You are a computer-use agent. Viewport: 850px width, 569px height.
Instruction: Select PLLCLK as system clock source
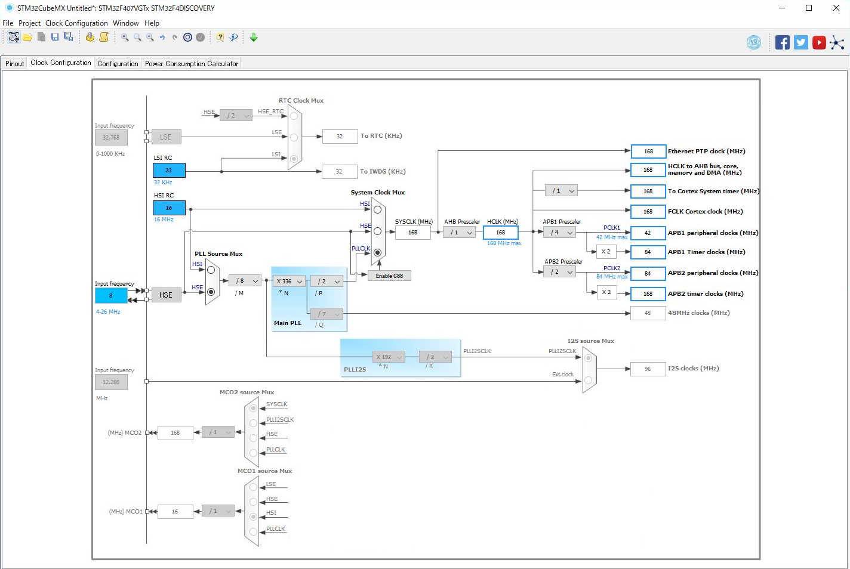pos(377,252)
